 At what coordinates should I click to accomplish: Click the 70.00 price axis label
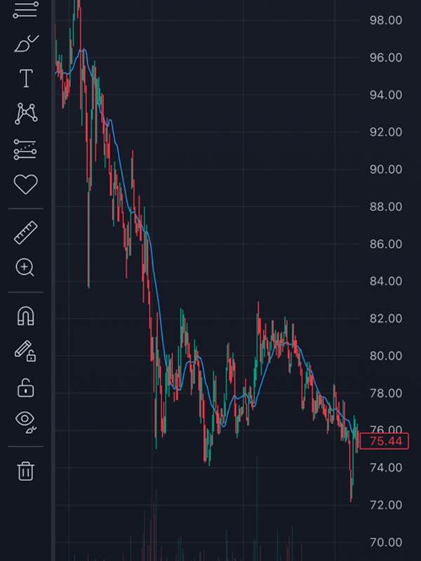point(386,542)
